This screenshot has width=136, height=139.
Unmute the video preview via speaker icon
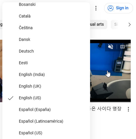[111, 47]
